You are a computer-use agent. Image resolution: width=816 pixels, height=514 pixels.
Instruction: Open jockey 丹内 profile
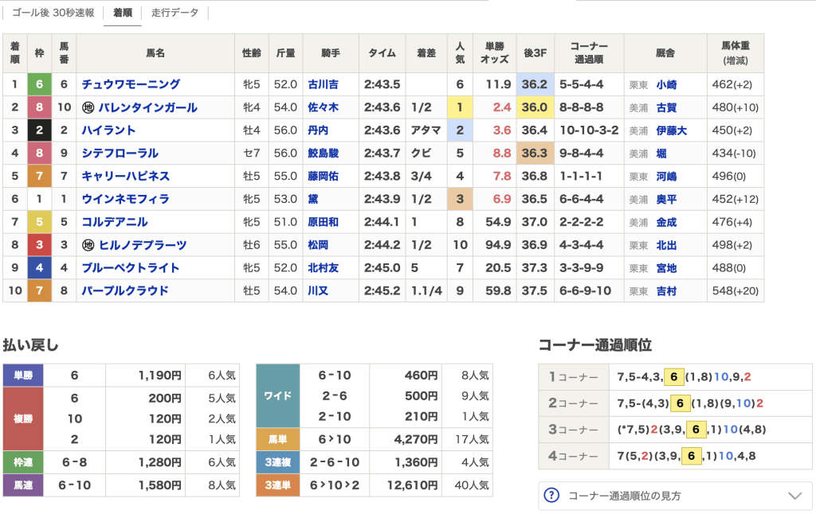318,130
